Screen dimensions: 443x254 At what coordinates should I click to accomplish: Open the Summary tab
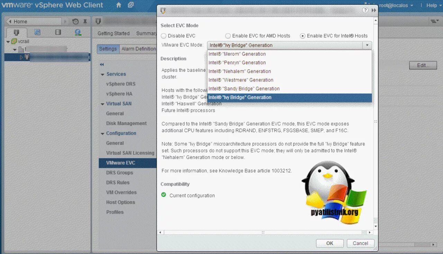146,34
